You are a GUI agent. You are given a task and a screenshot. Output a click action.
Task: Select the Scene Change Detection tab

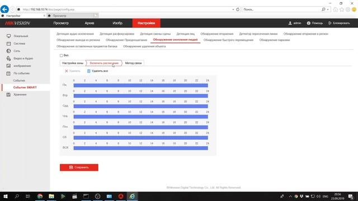pos(156,33)
